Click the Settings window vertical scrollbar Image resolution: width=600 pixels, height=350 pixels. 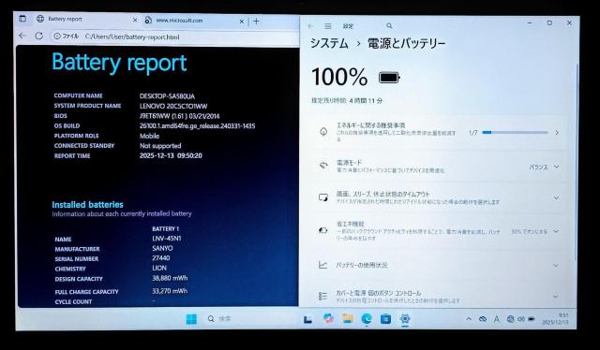tap(576, 163)
